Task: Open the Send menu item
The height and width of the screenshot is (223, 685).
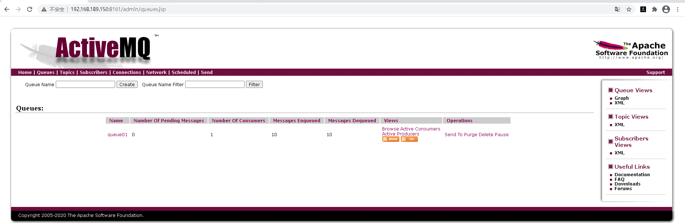Action: (207, 72)
